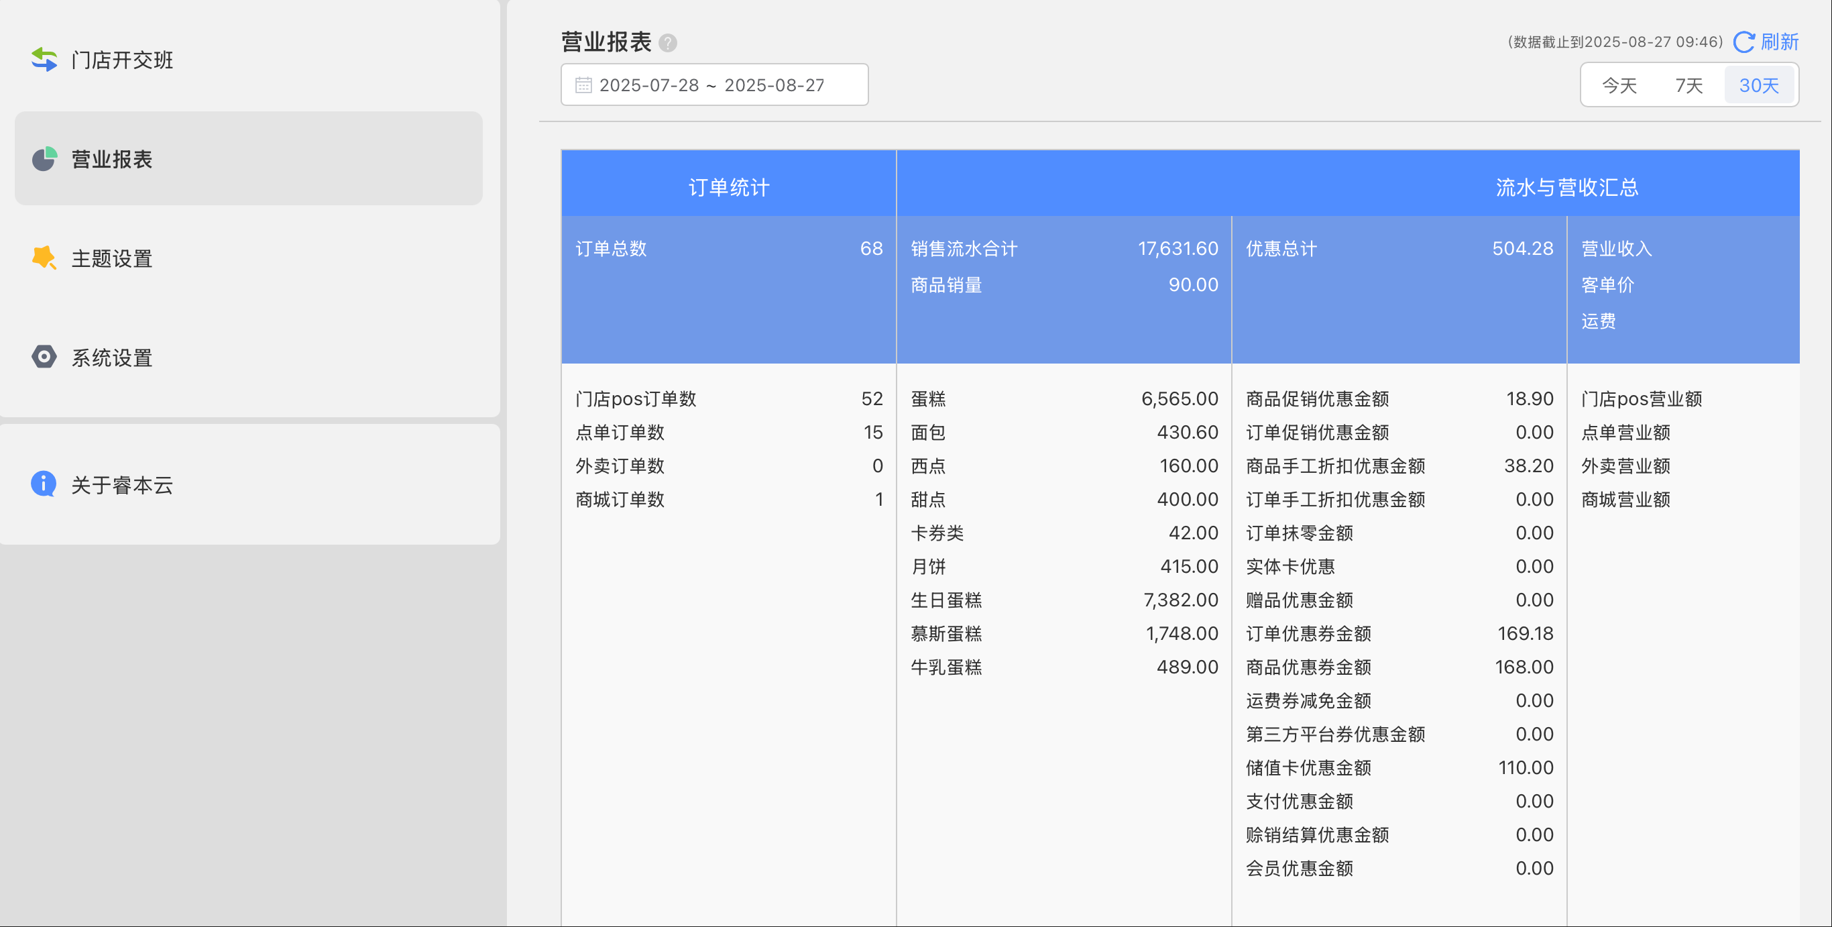Click the help question mark beside 营业报表 title

pyautogui.click(x=668, y=43)
